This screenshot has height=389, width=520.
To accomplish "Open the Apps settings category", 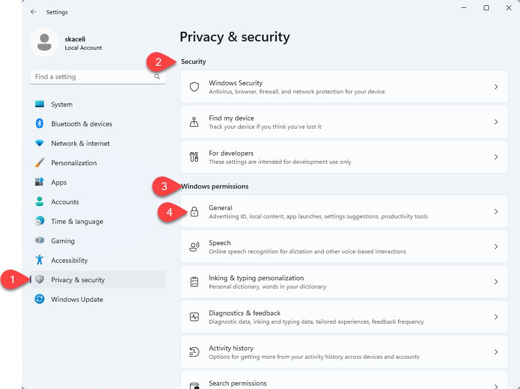I will [98, 182].
